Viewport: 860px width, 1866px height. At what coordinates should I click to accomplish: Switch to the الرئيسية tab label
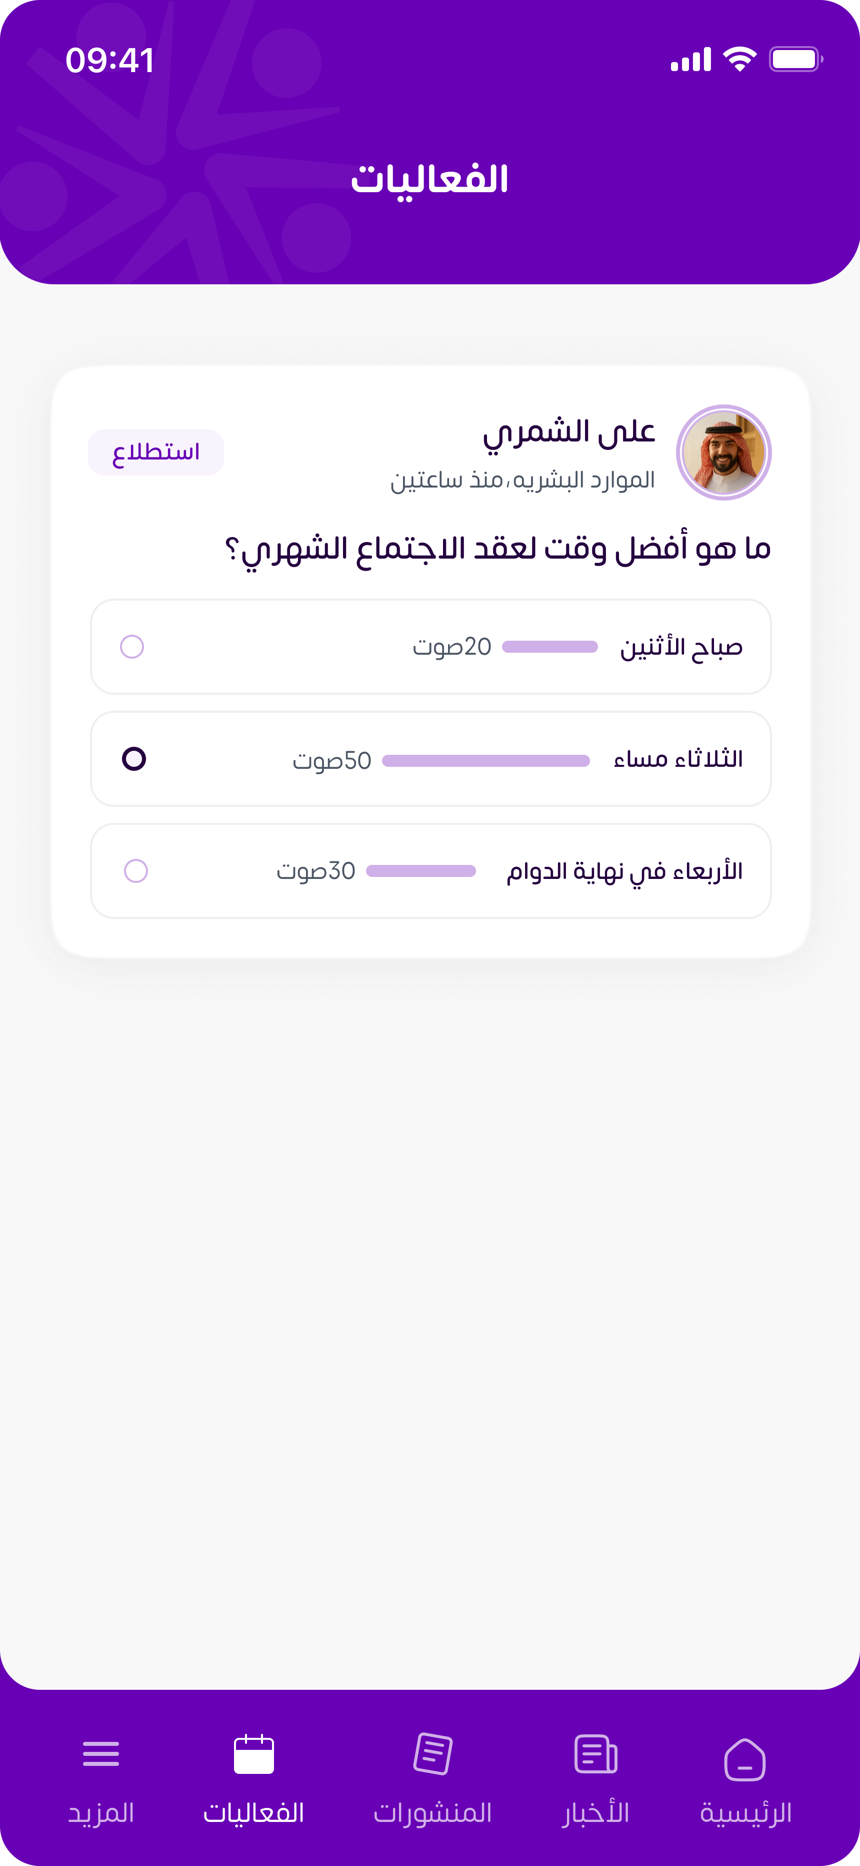point(745,1812)
